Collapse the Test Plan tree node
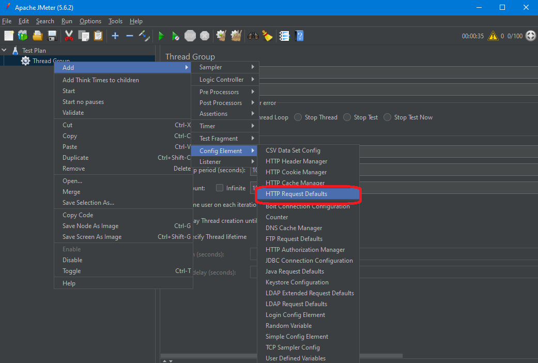 (5, 50)
